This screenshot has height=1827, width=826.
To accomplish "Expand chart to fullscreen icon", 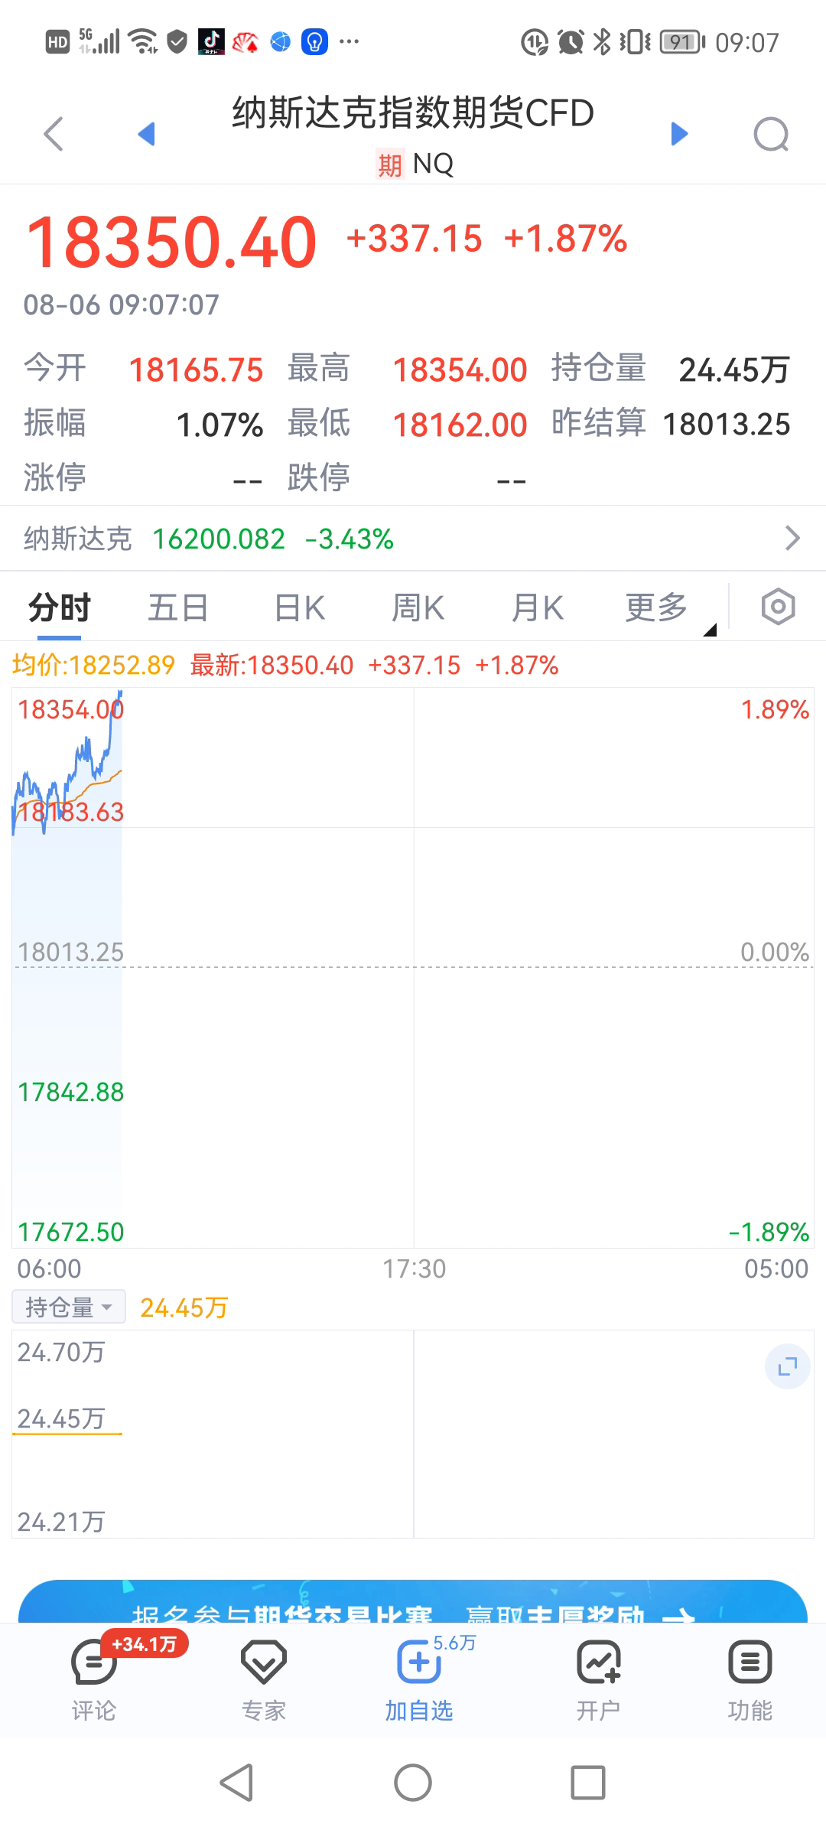I will click(x=787, y=1366).
